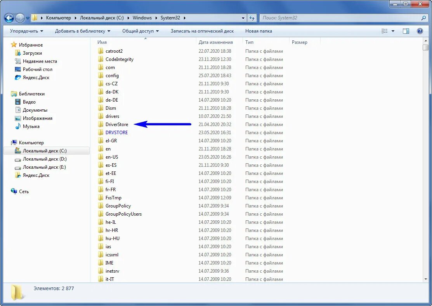Click the Яндекс.Диск icon under Избранное

coord(18,78)
